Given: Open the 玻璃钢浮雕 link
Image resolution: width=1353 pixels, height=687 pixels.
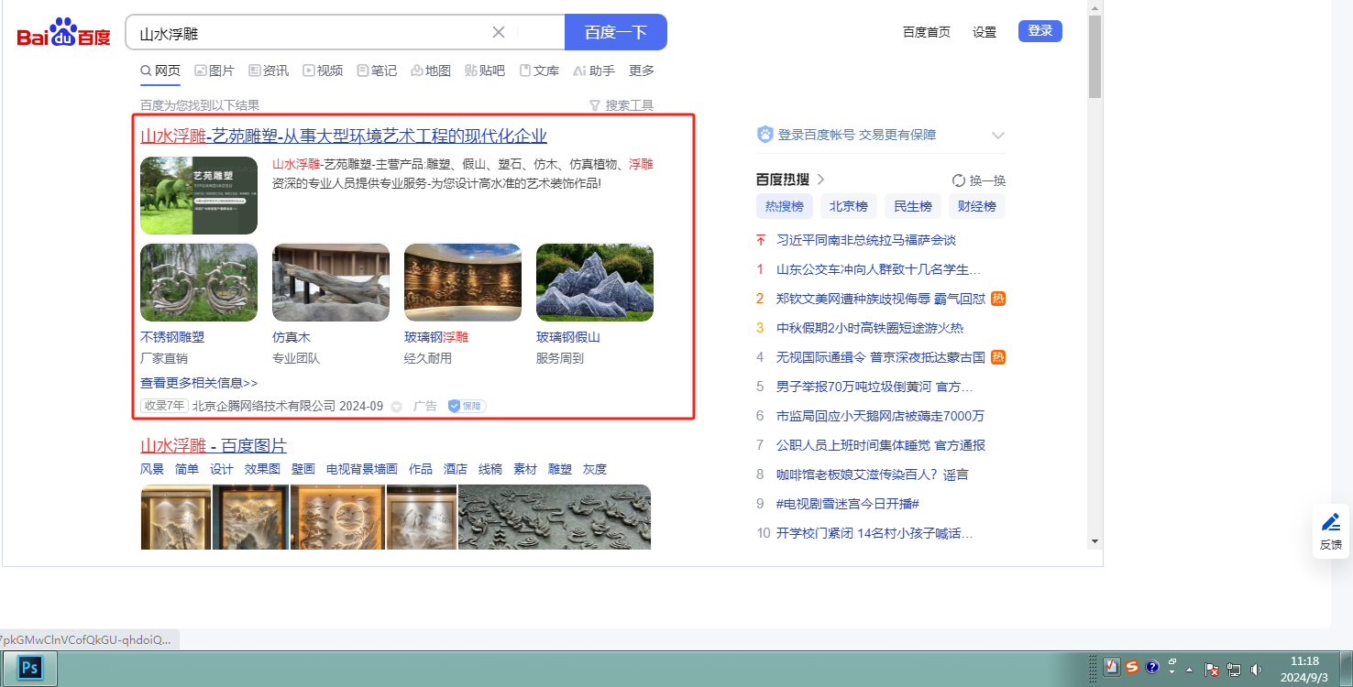Looking at the screenshot, I should 436,337.
